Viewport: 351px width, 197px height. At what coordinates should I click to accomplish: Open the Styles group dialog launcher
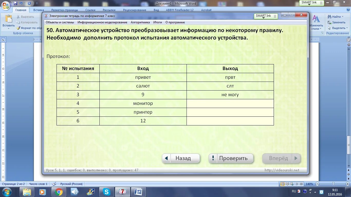tap(322, 33)
